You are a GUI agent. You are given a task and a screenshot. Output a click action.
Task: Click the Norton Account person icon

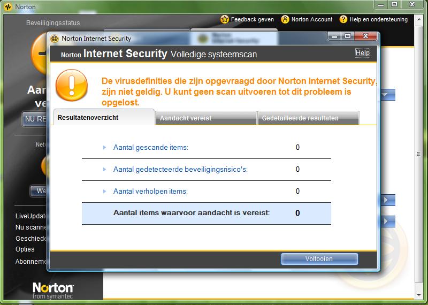pyautogui.click(x=285, y=19)
